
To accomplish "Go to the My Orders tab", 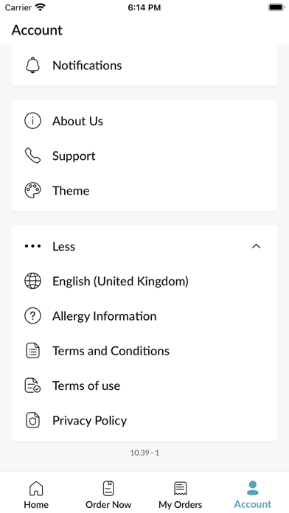I will [181, 495].
